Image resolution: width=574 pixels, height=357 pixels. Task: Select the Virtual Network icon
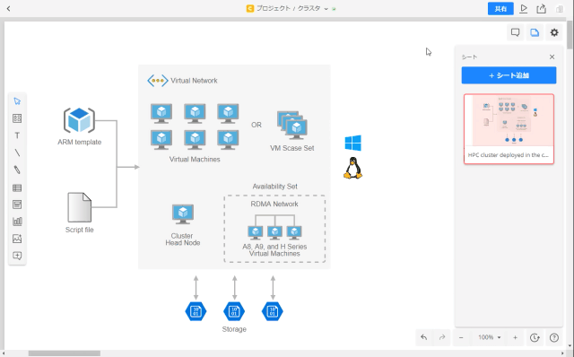(x=158, y=81)
